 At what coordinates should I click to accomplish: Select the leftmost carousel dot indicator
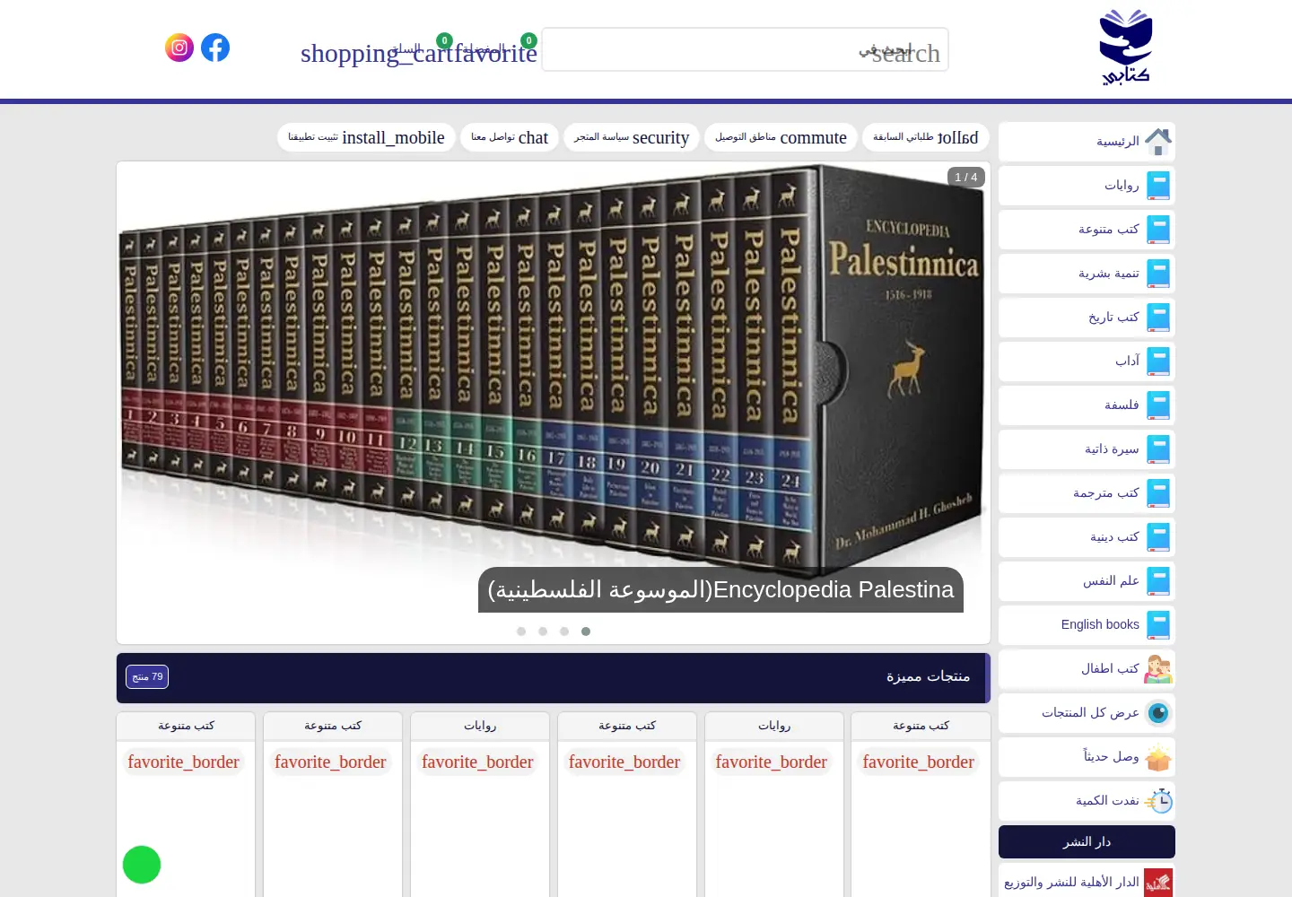point(521,631)
